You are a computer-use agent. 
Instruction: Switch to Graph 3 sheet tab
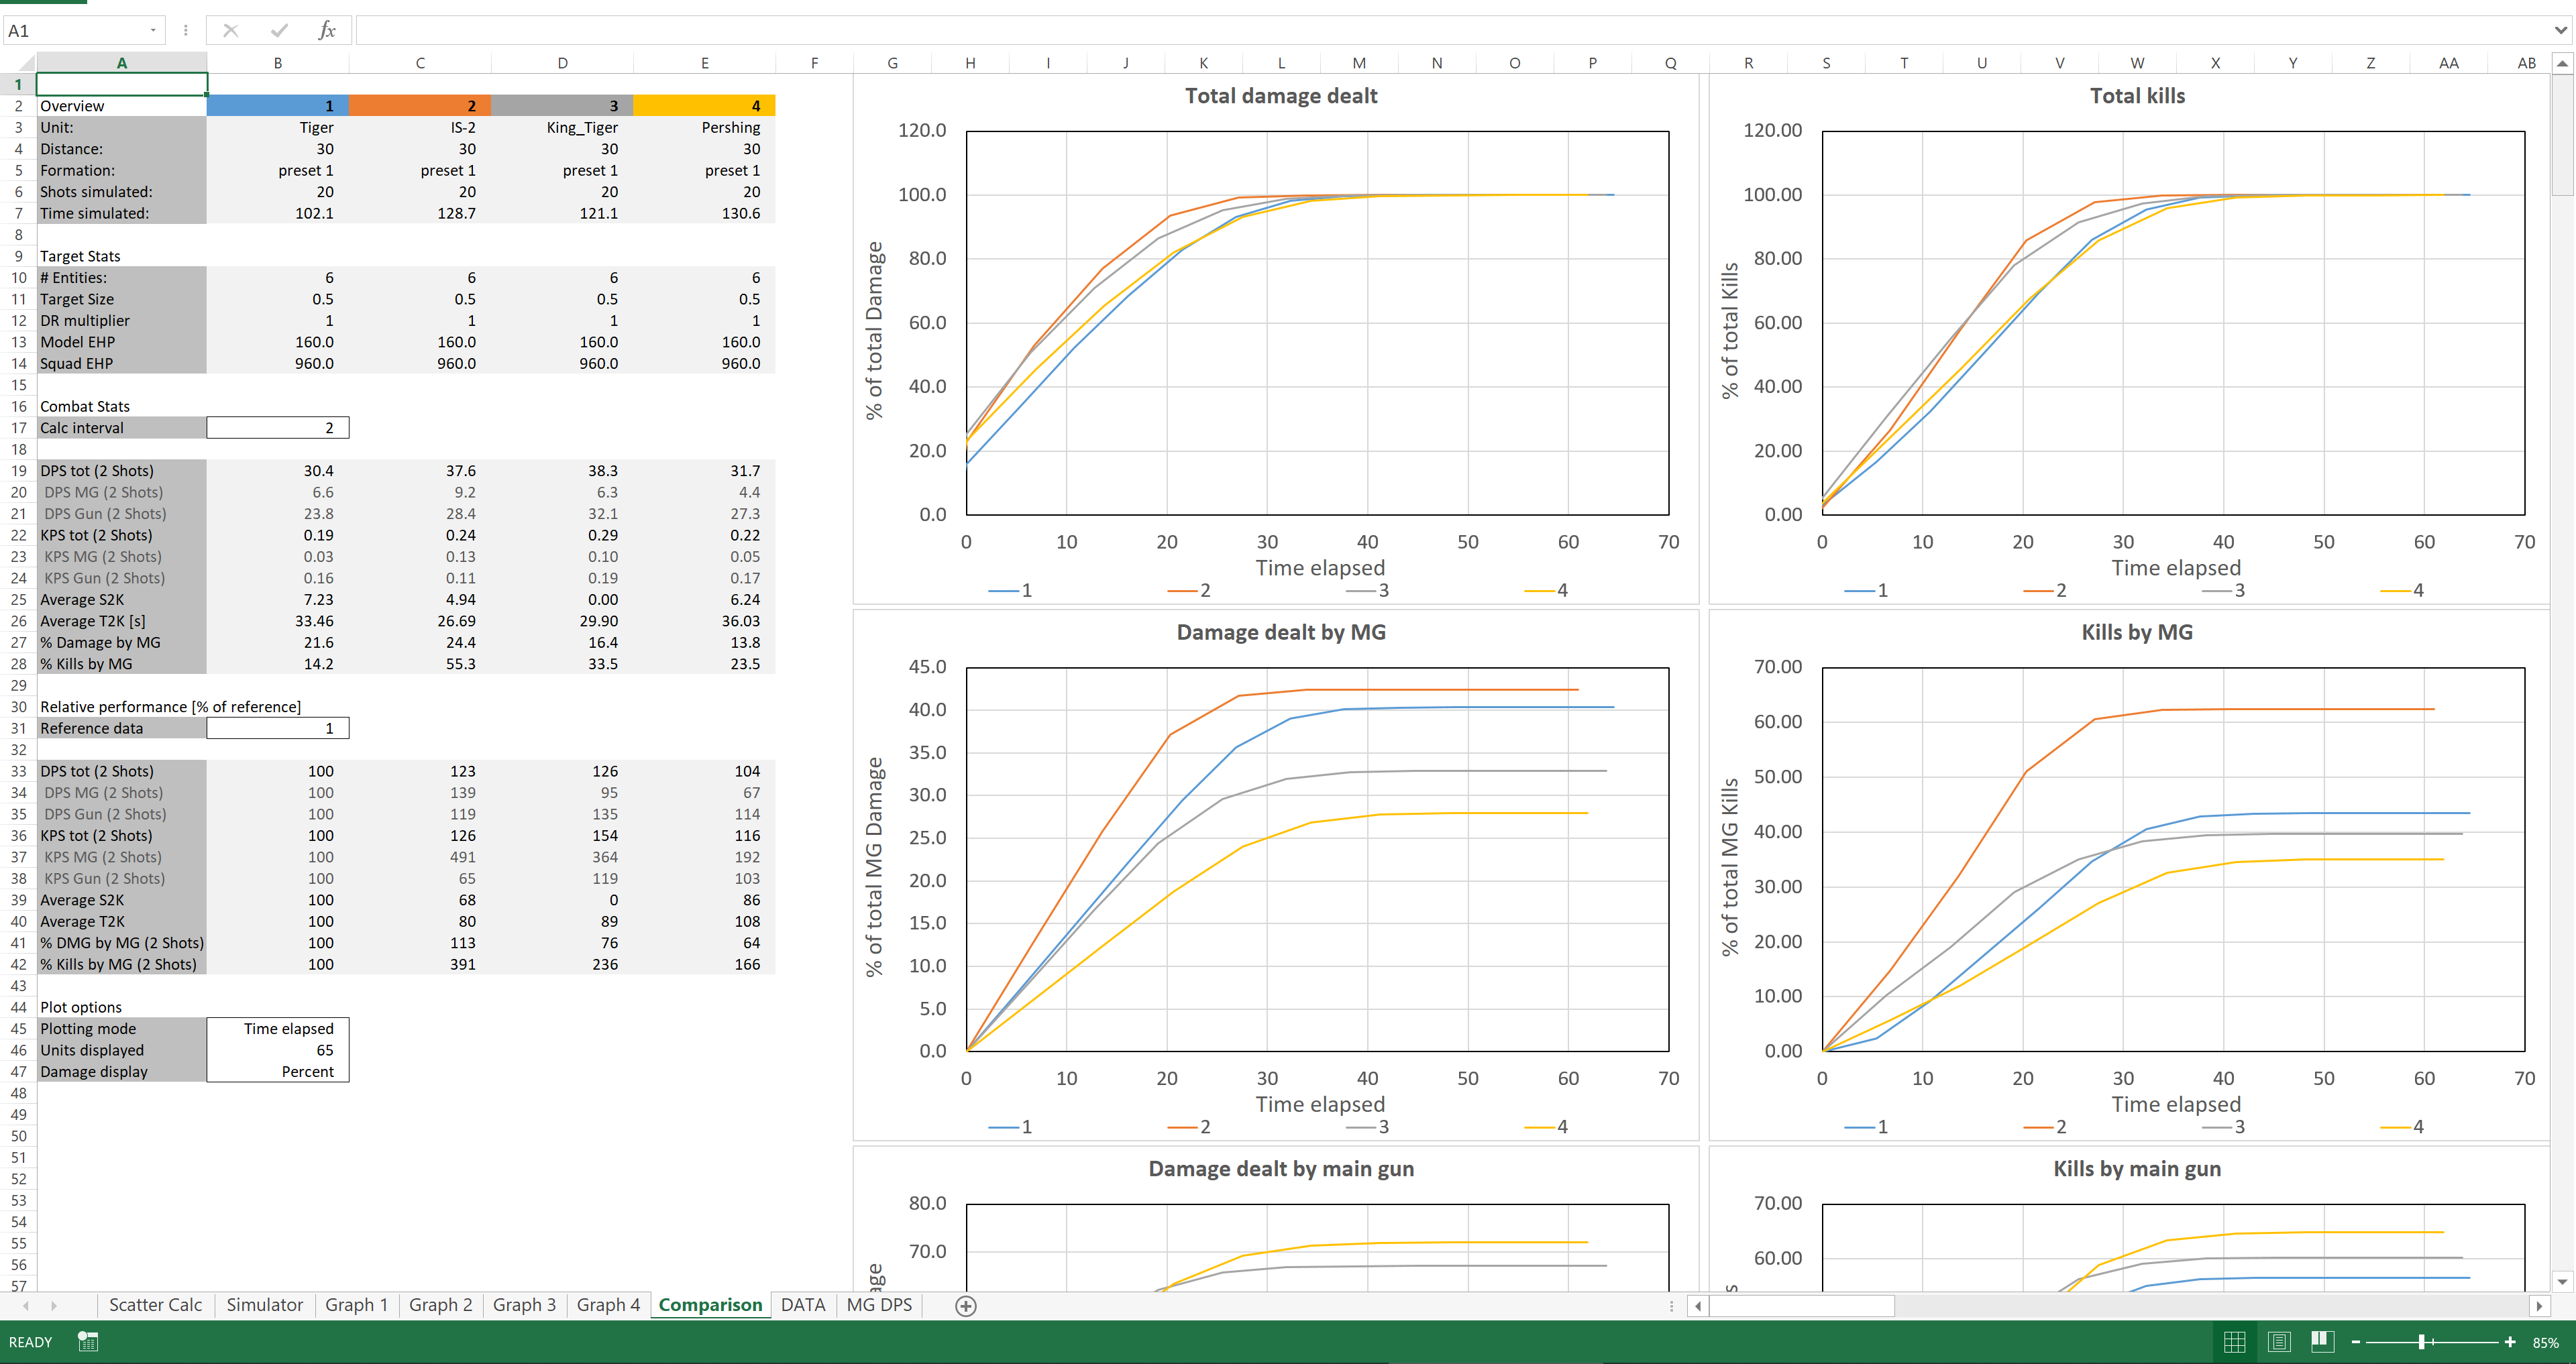tap(524, 1305)
